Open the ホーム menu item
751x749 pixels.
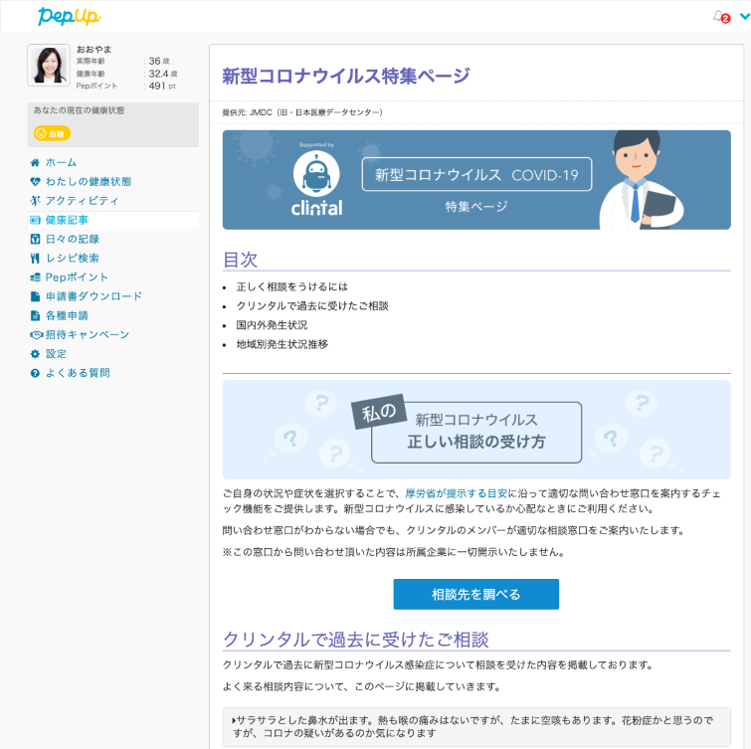point(61,163)
